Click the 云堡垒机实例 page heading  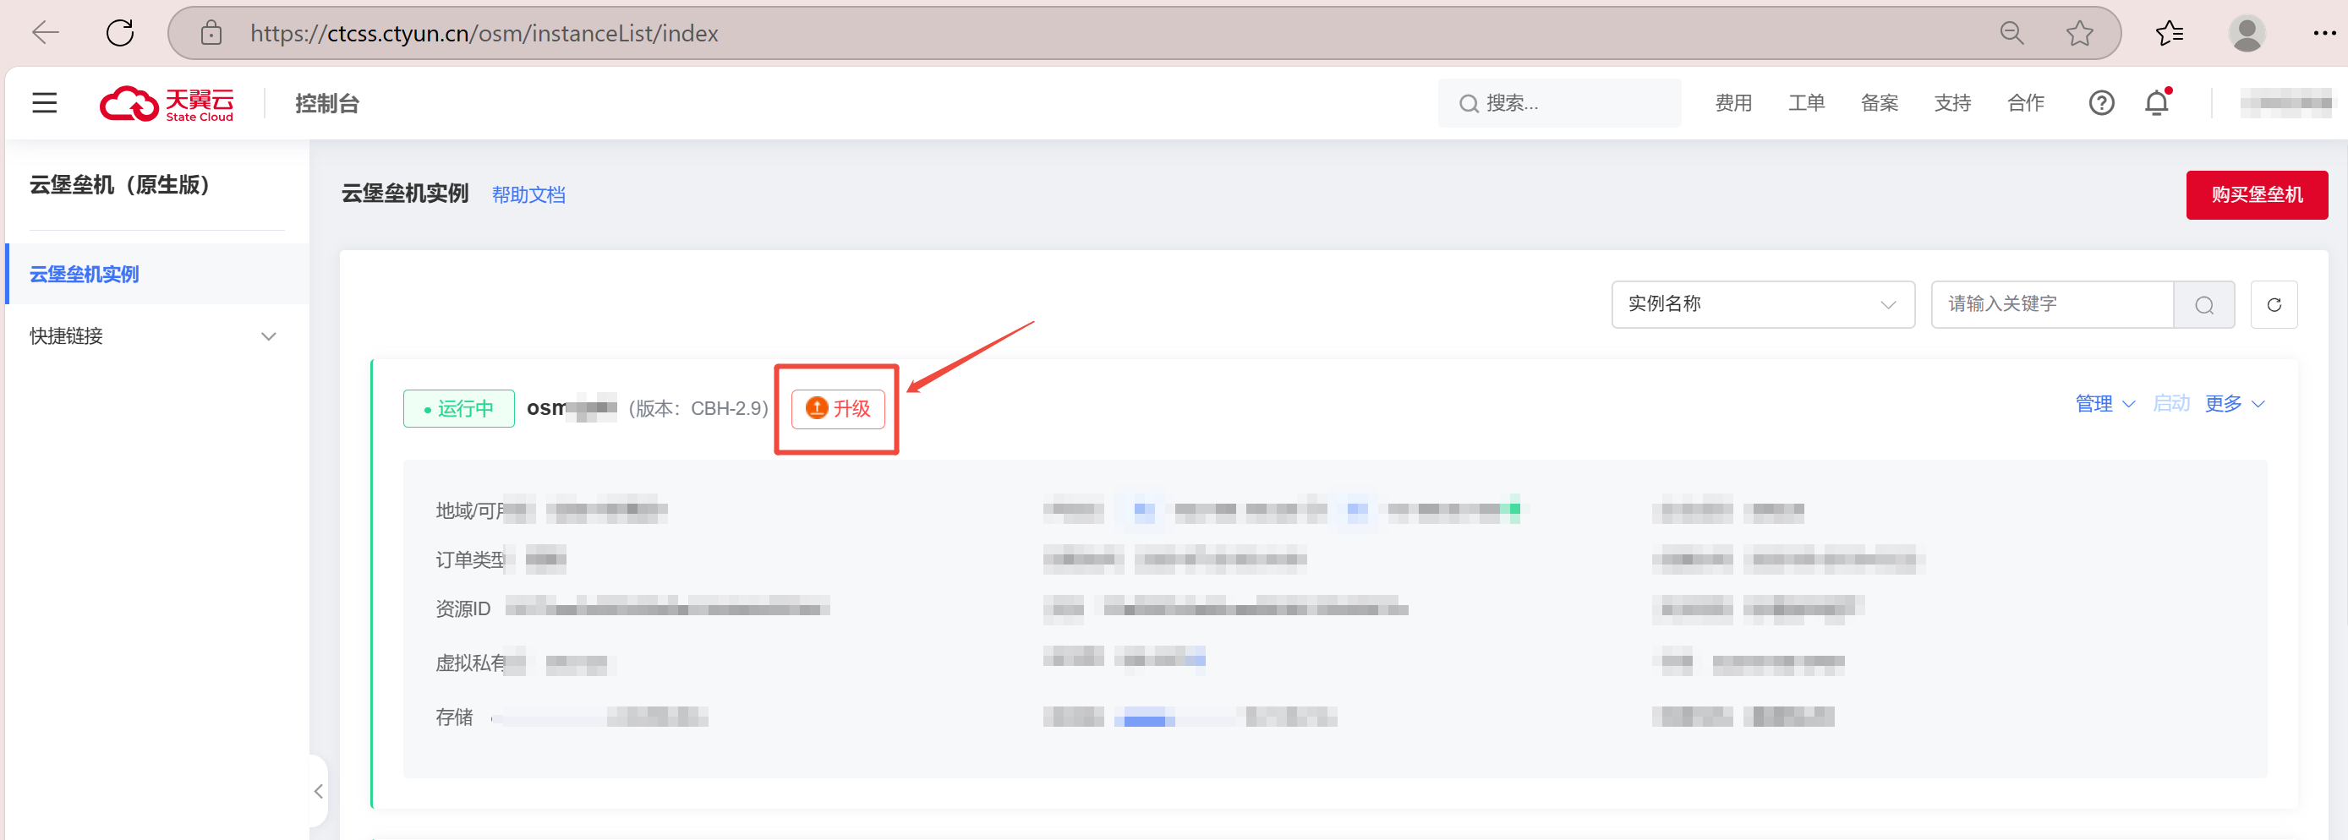pyautogui.click(x=405, y=194)
